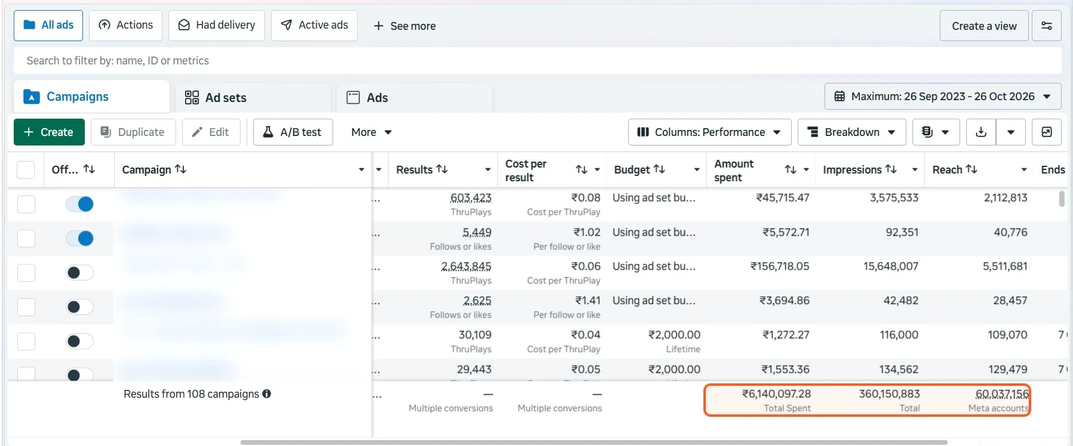Sort by Amount spent arrows
The height and width of the screenshot is (446, 1073).
coord(791,170)
